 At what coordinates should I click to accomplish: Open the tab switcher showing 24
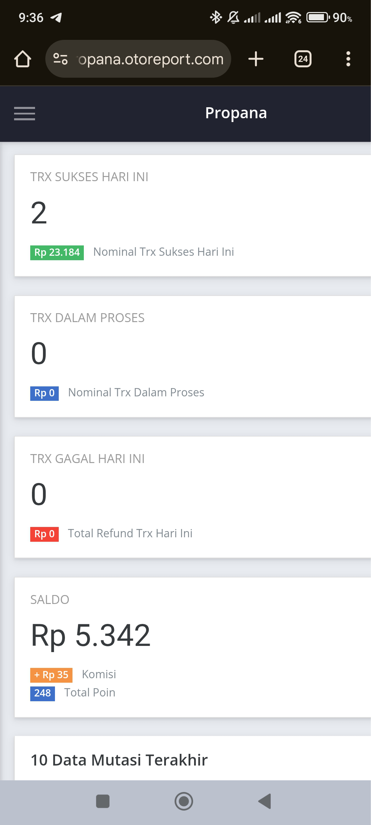[x=303, y=59]
